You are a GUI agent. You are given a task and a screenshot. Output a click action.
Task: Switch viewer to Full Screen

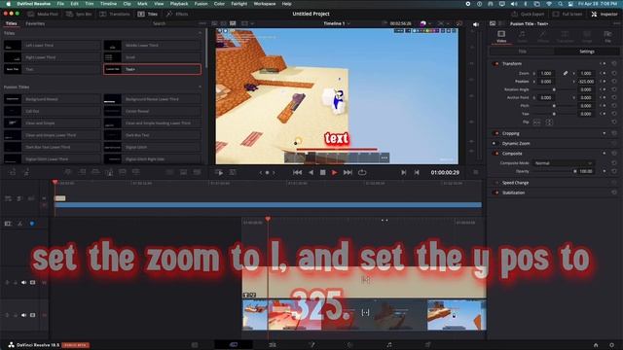point(568,14)
